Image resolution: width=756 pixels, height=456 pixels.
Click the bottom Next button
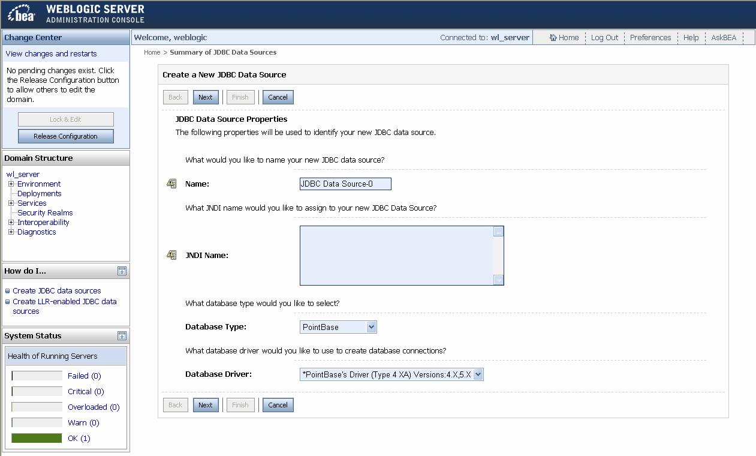click(x=206, y=405)
